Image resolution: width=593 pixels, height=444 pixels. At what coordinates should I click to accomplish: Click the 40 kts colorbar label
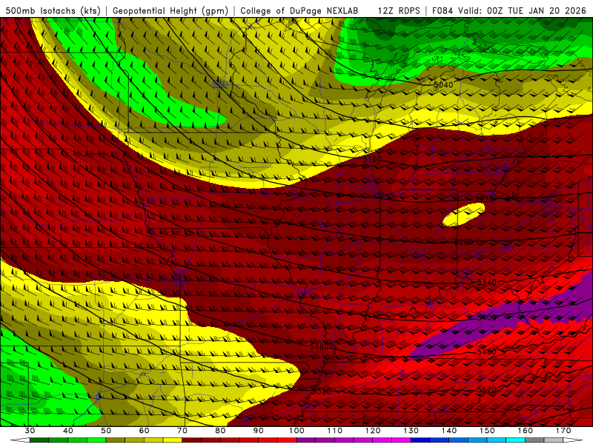68,431
